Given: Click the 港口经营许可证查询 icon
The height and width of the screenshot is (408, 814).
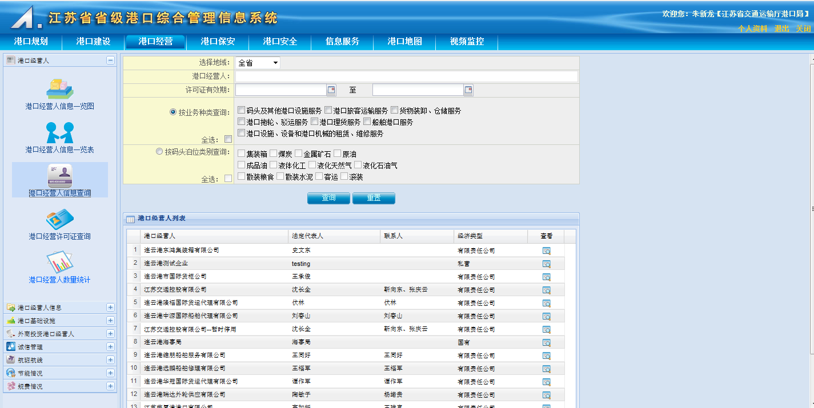Looking at the screenshot, I should 59,220.
